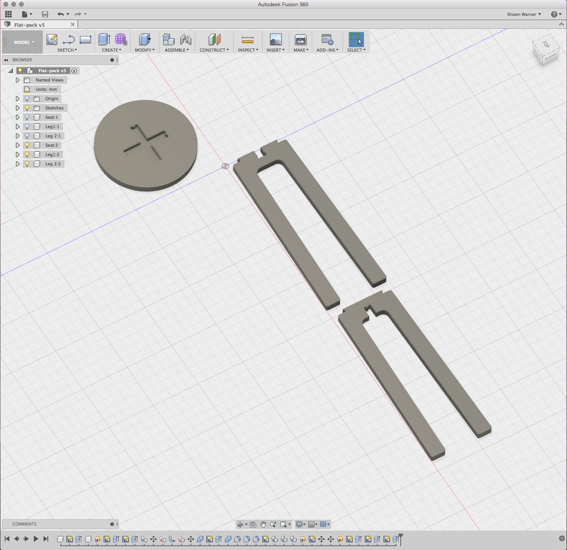This screenshot has width=567, height=550.
Task: Select the Create Form tool
Action: pos(121,39)
